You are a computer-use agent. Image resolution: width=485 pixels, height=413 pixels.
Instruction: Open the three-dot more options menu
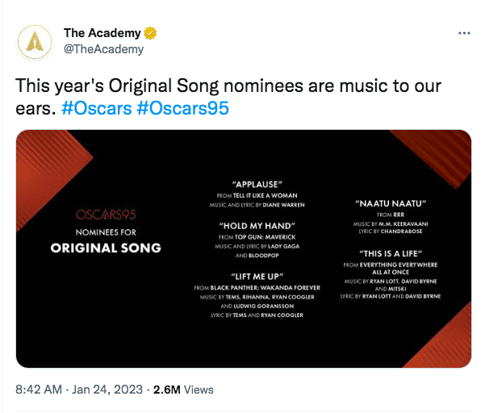[x=464, y=33]
